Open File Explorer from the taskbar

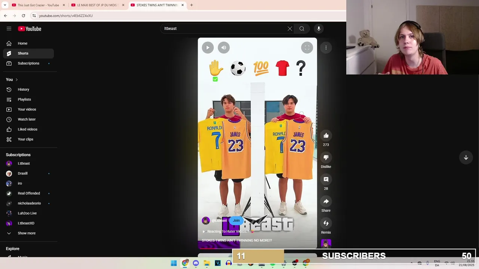tap(207, 263)
